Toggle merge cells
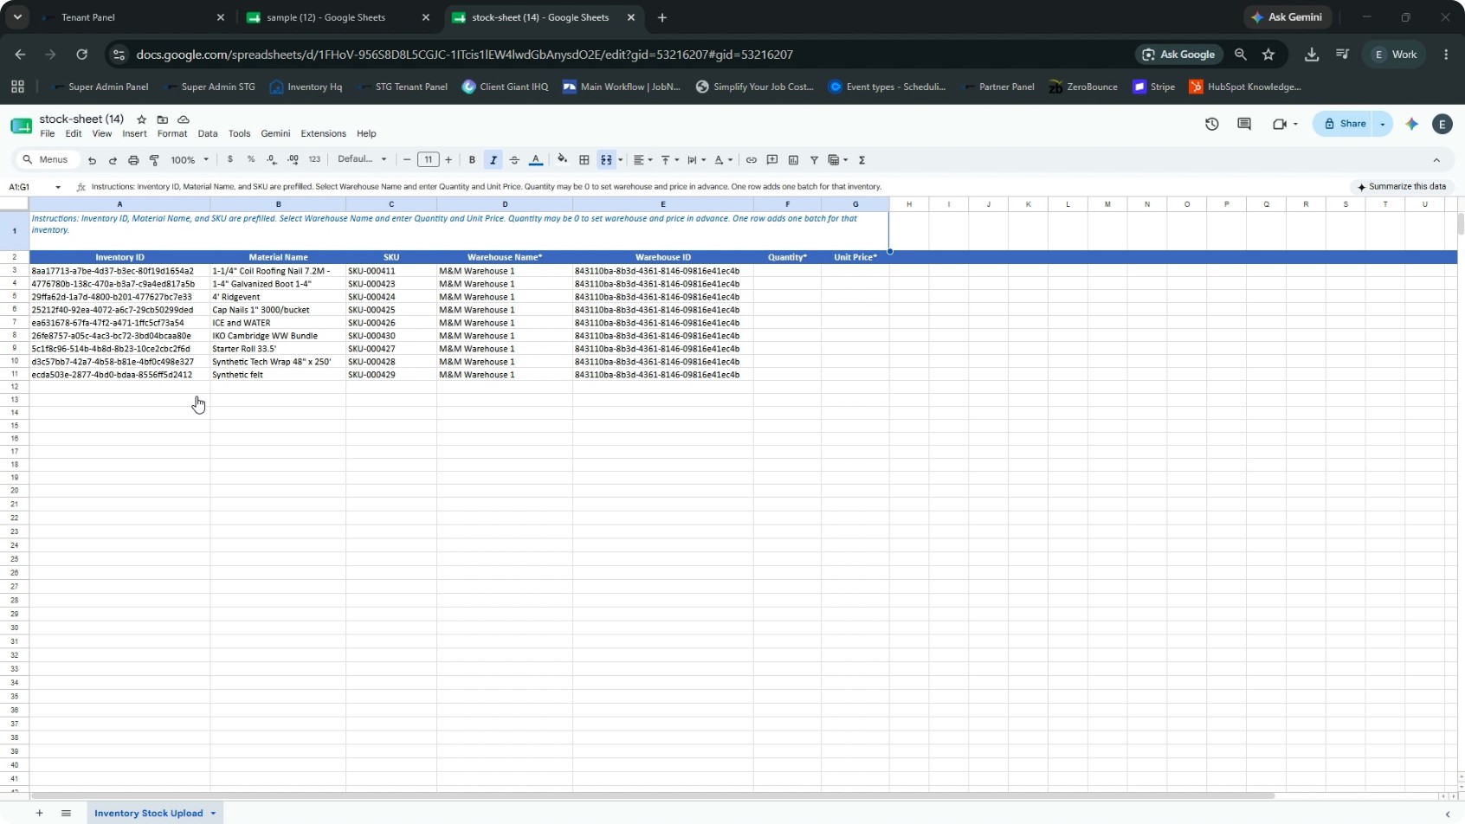The image size is (1465, 824). [606, 159]
